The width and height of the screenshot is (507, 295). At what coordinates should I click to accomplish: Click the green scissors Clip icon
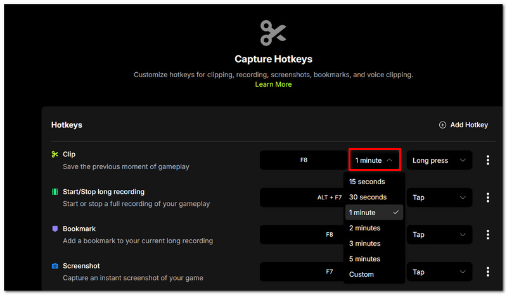point(55,154)
